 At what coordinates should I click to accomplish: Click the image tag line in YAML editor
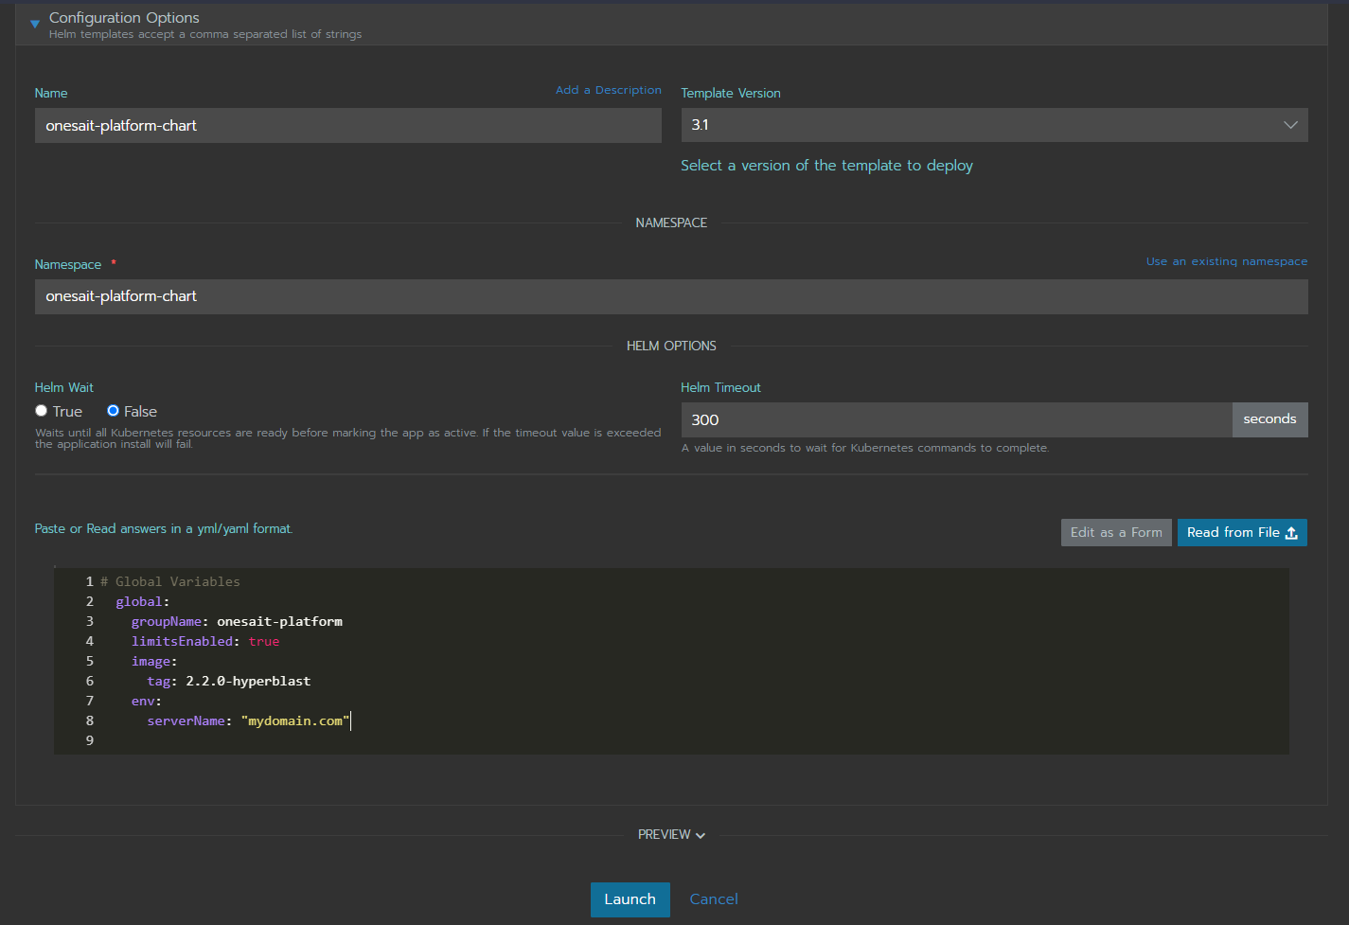pyautogui.click(x=228, y=682)
